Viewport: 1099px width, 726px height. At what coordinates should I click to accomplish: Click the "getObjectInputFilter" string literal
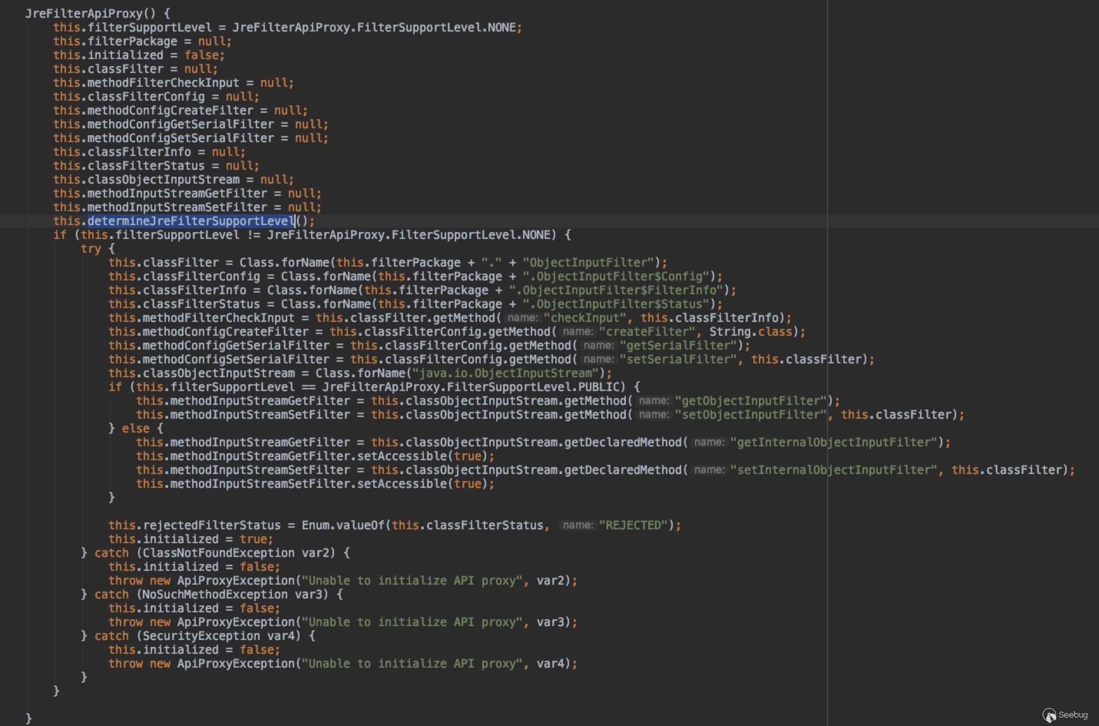[x=751, y=401]
